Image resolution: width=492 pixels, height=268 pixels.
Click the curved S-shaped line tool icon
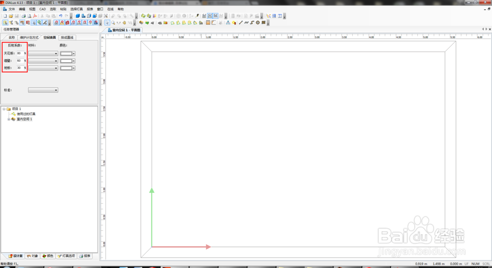click(x=252, y=23)
